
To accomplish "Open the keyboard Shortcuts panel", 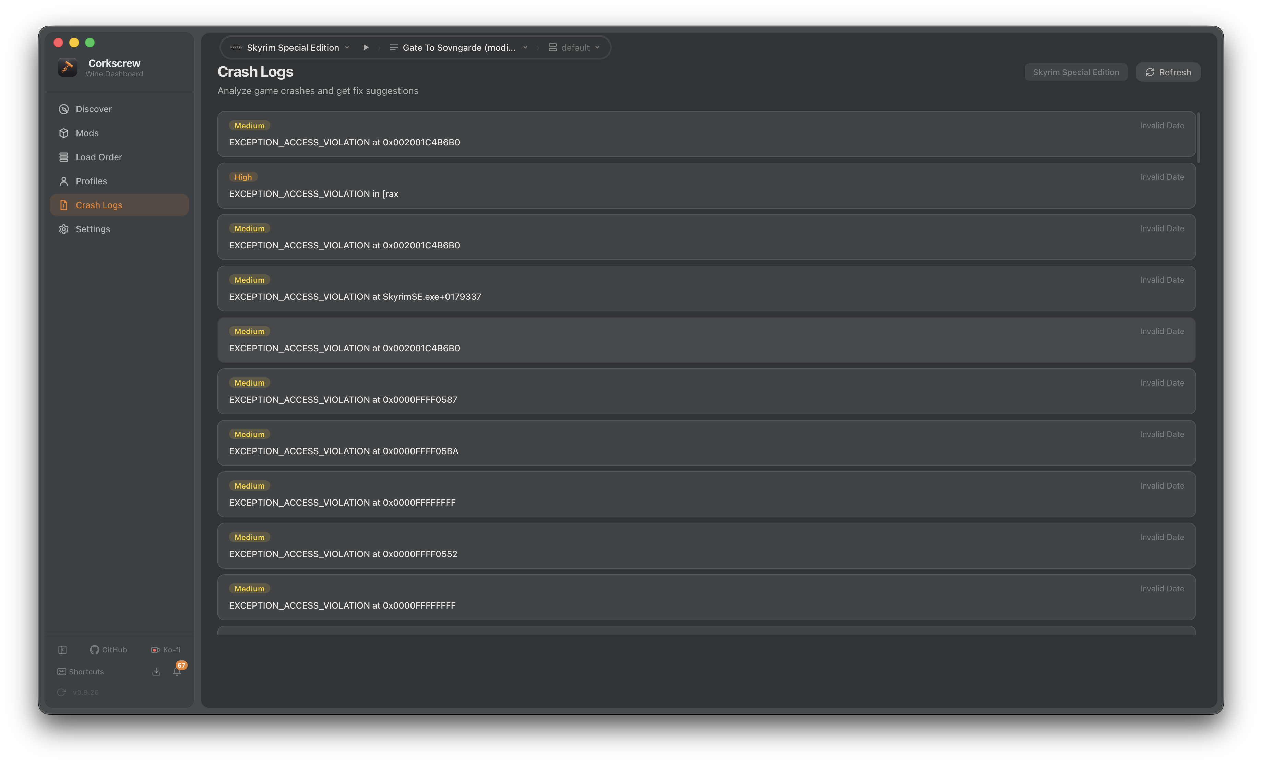I will pyautogui.click(x=80, y=672).
